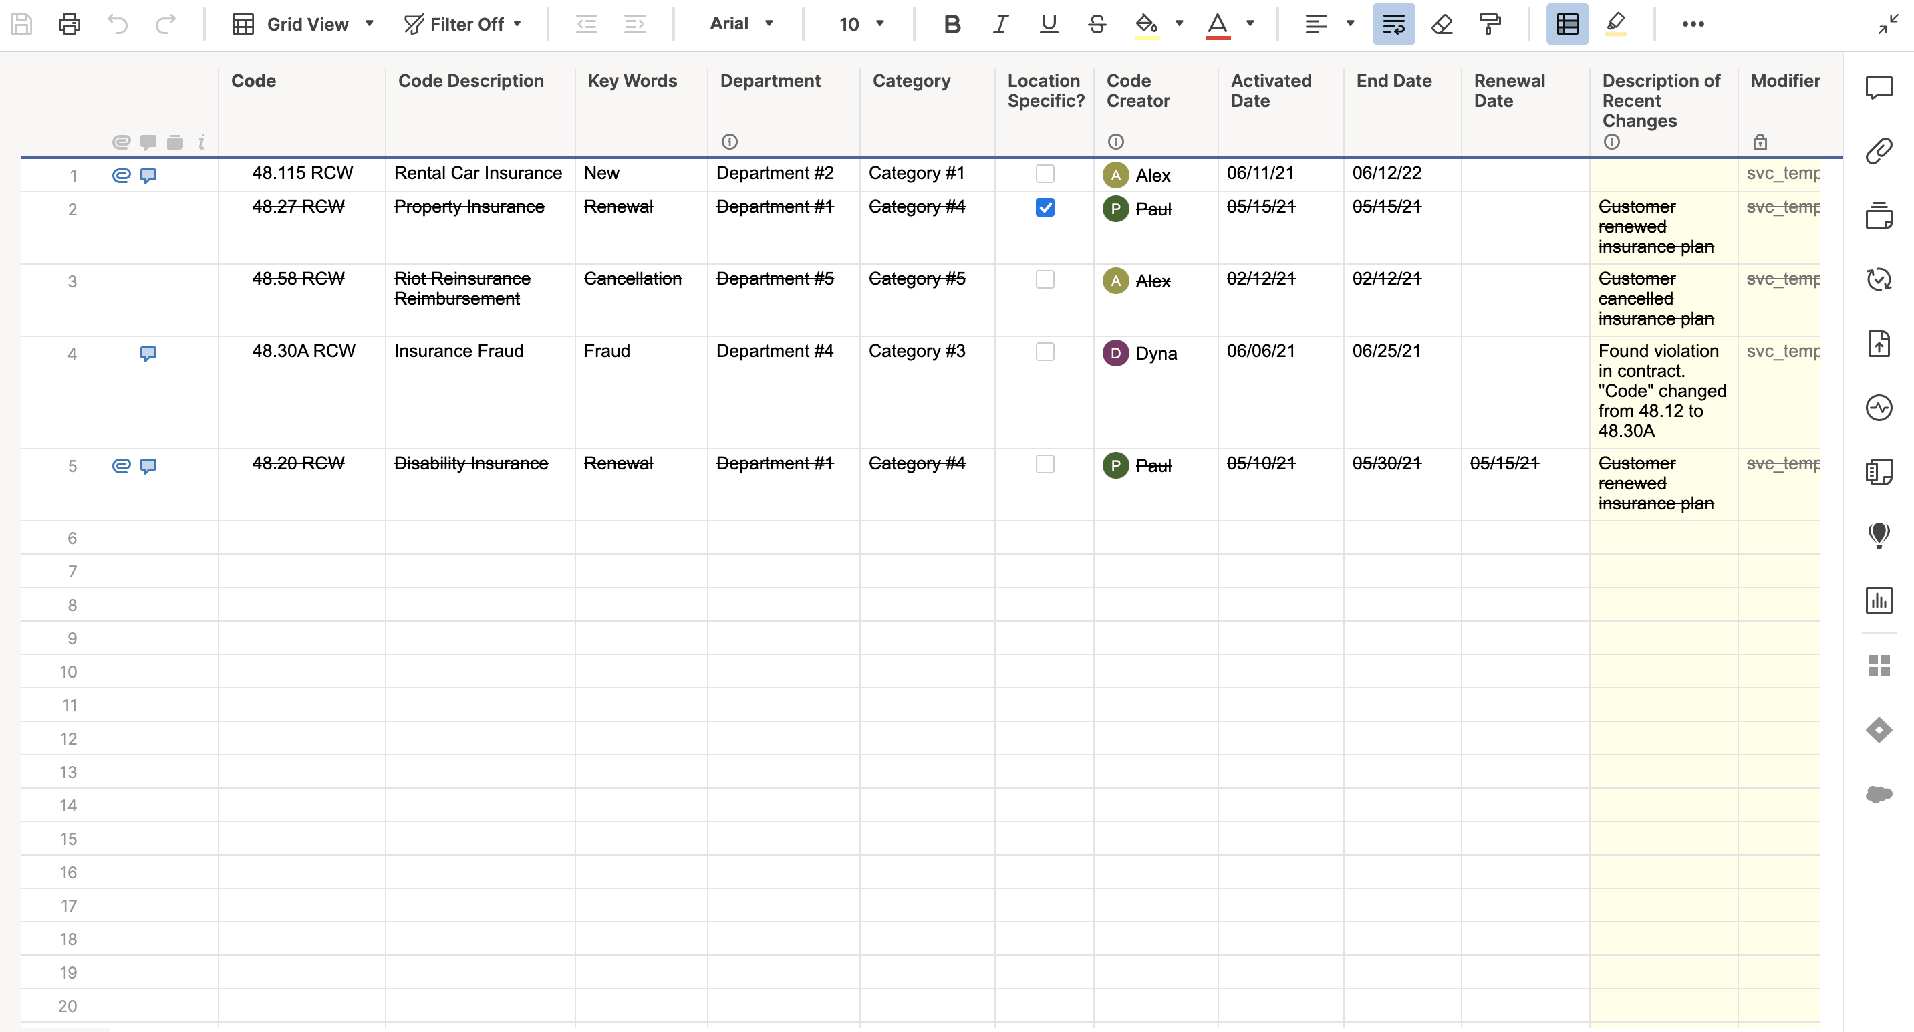The width and height of the screenshot is (1914, 1032).
Task: Click the Description of Recent Changes info icon
Action: click(x=1611, y=141)
